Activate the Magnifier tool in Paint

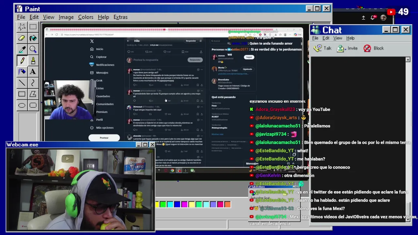[33, 50]
